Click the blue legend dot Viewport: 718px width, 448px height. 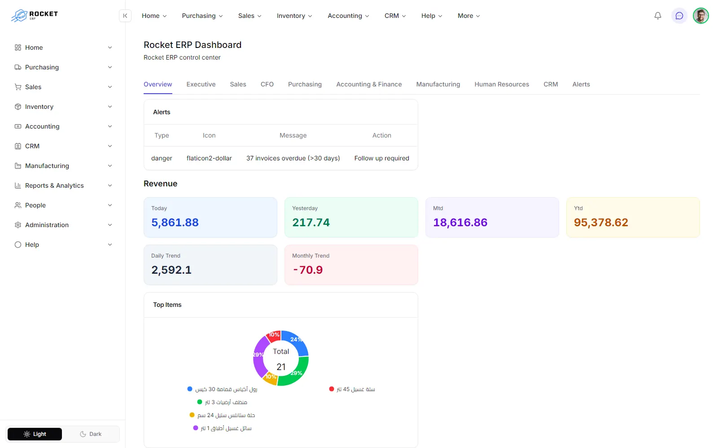[190, 389]
